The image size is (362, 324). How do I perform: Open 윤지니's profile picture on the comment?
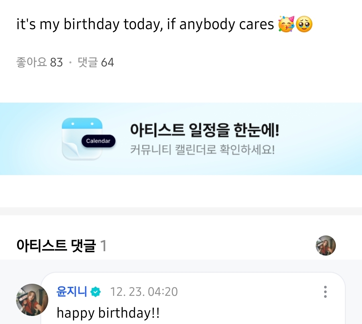click(32, 300)
